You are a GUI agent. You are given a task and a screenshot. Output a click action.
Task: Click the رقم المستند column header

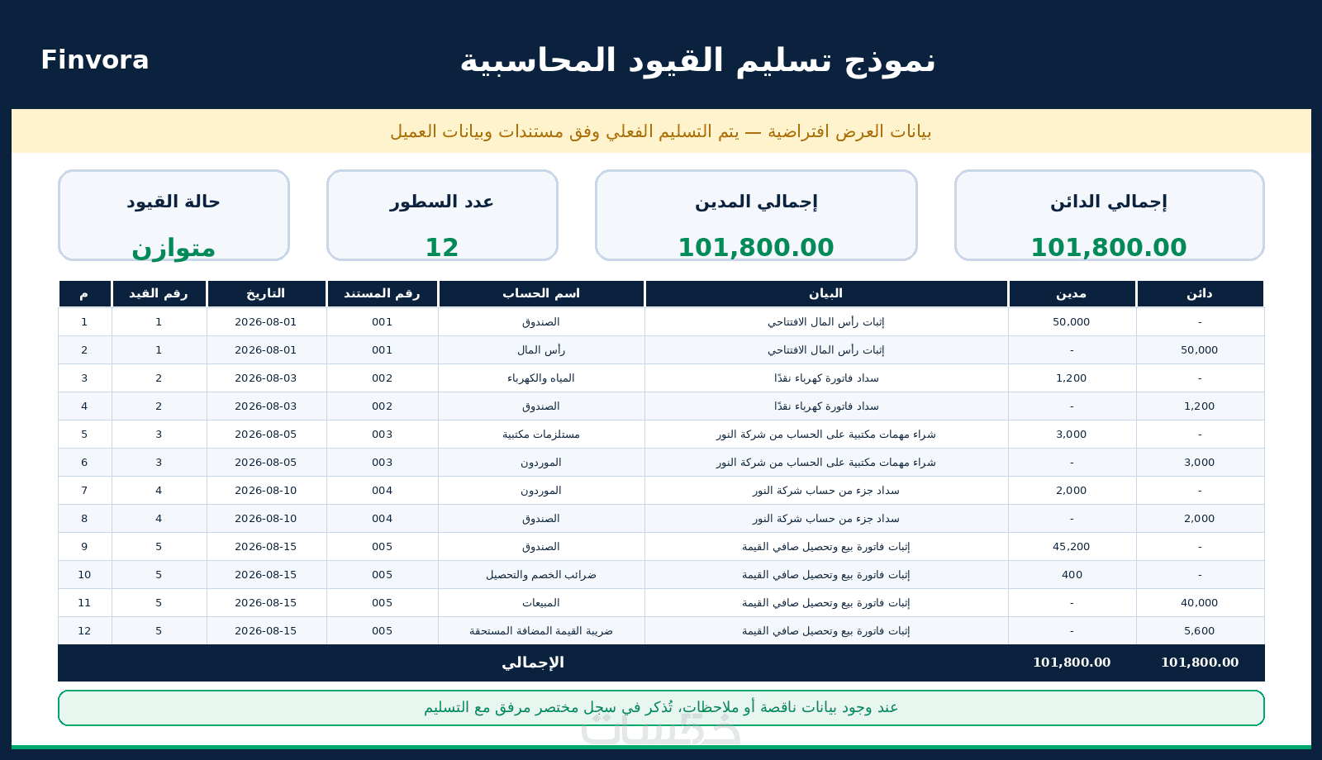tap(383, 294)
